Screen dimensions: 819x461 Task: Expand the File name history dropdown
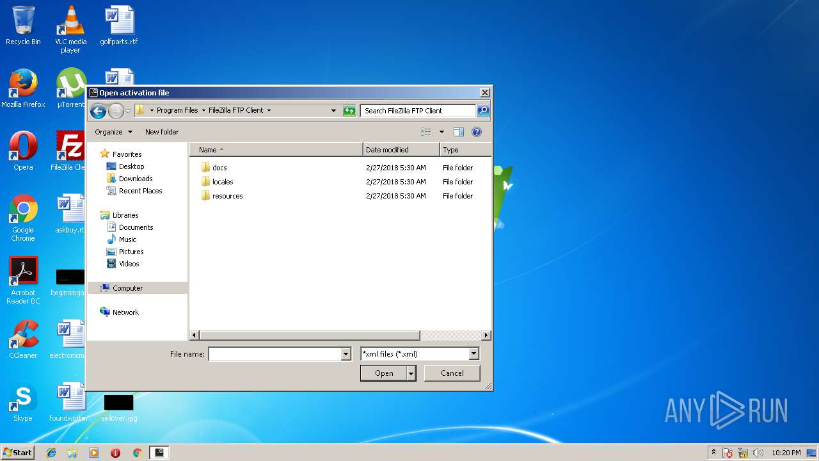[346, 354]
